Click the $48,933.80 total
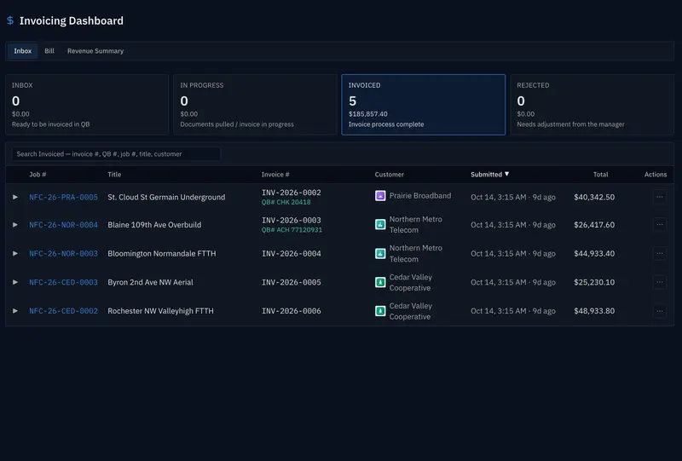682x461 pixels. [x=594, y=311]
